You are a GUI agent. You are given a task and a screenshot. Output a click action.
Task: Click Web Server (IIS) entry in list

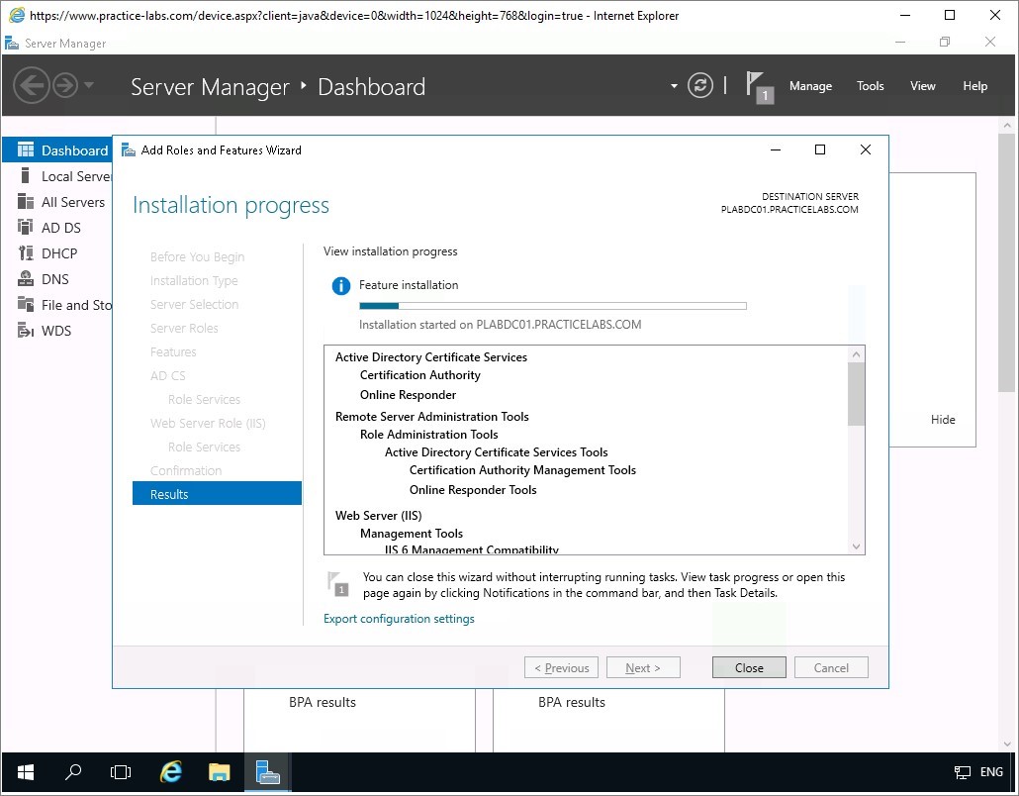click(378, 516)
